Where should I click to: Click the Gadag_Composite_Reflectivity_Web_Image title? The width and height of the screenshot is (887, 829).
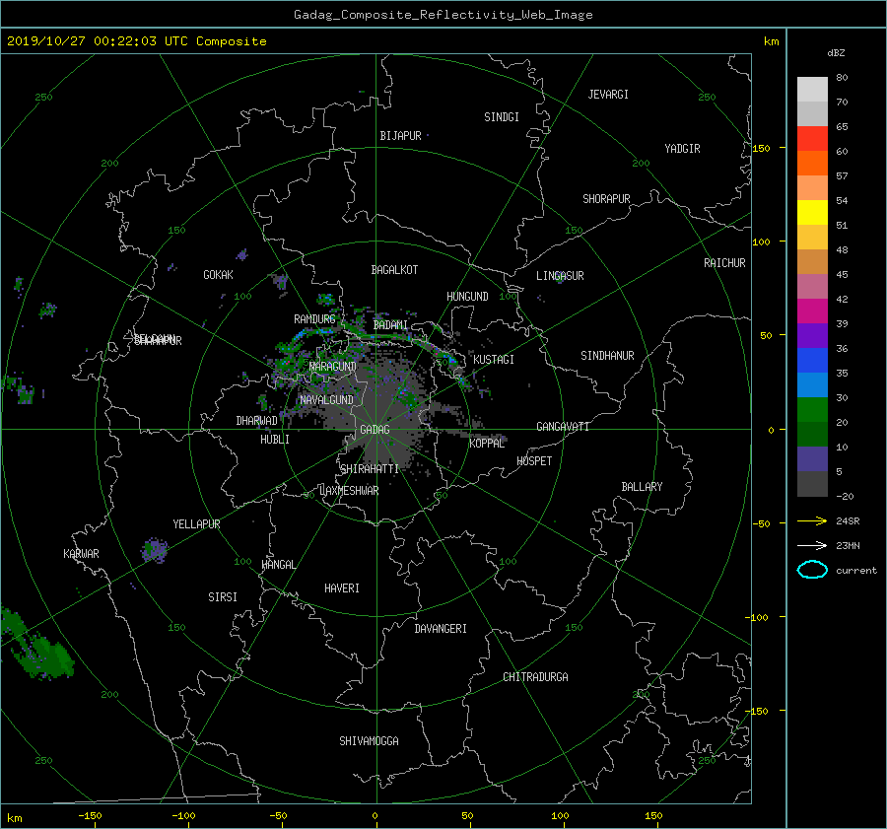(x=443, y=14)
